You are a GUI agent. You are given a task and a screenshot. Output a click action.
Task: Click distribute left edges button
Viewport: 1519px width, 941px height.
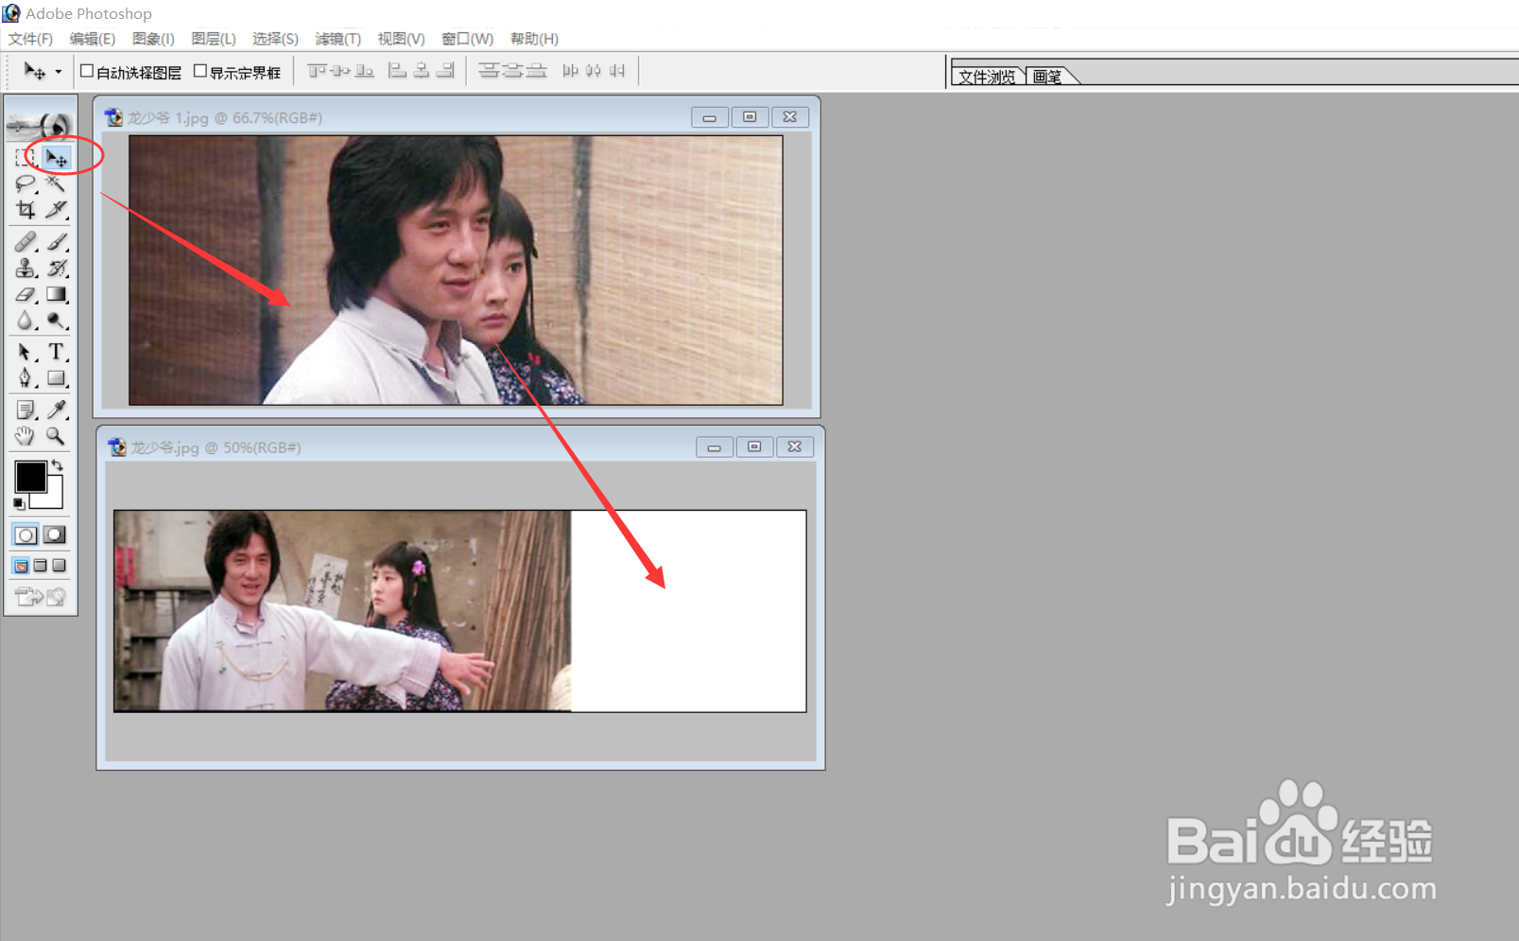[x=570, y=71]
